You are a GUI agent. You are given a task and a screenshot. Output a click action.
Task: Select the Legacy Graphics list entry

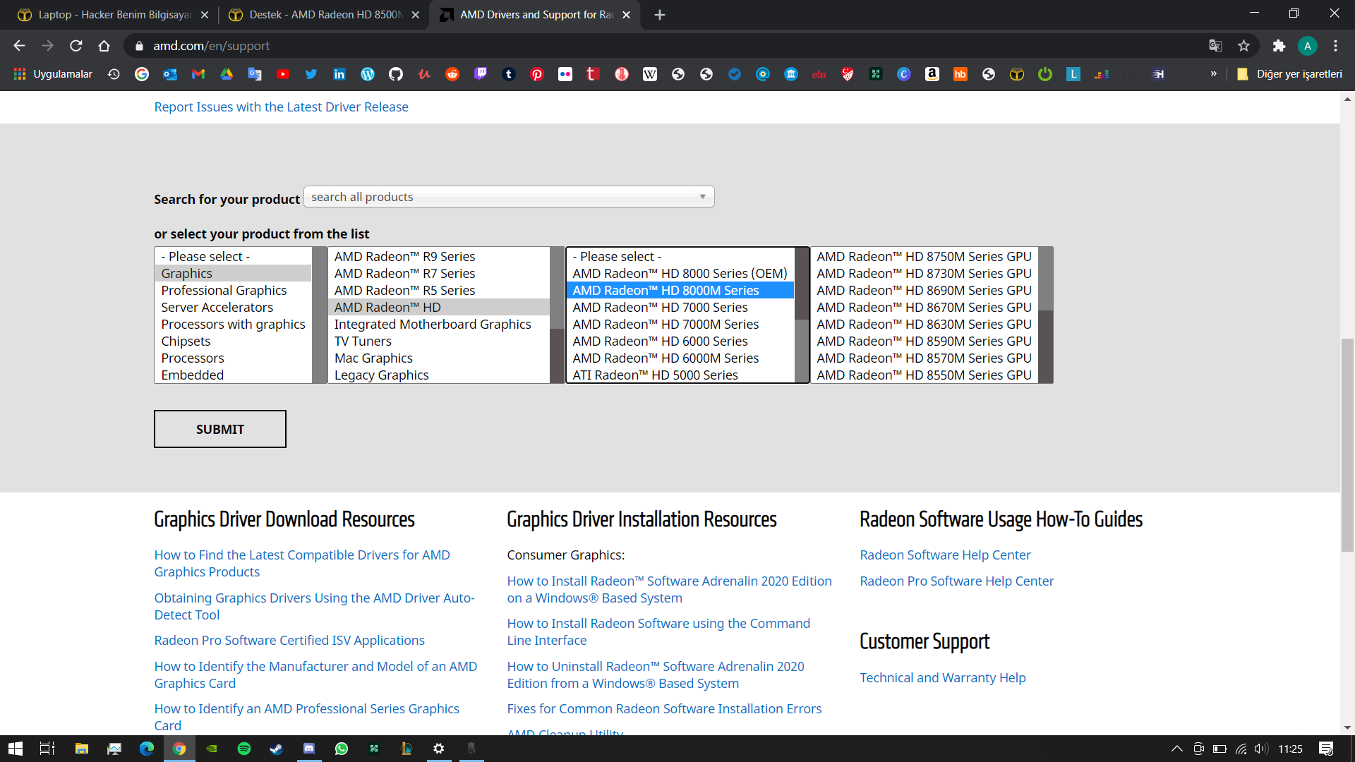coord(438,375)
